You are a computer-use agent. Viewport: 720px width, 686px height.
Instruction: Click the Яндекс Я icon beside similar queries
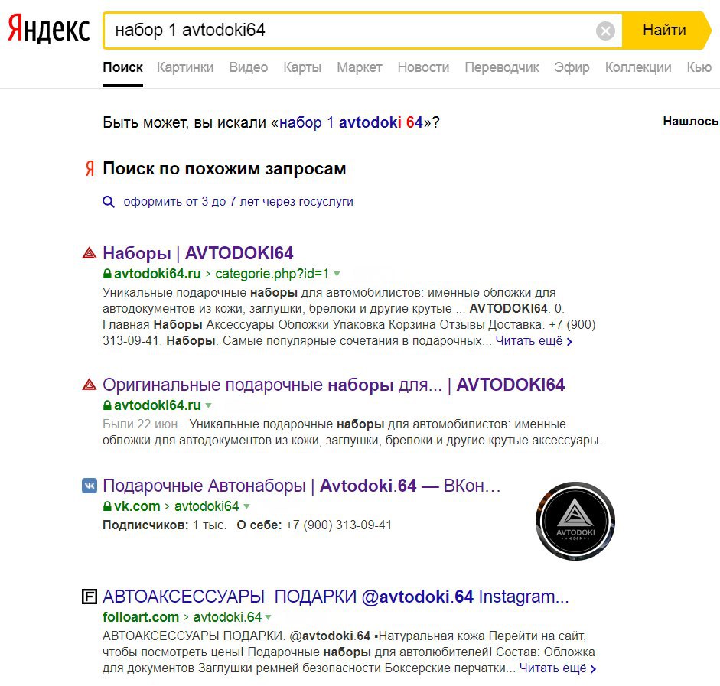90,168
